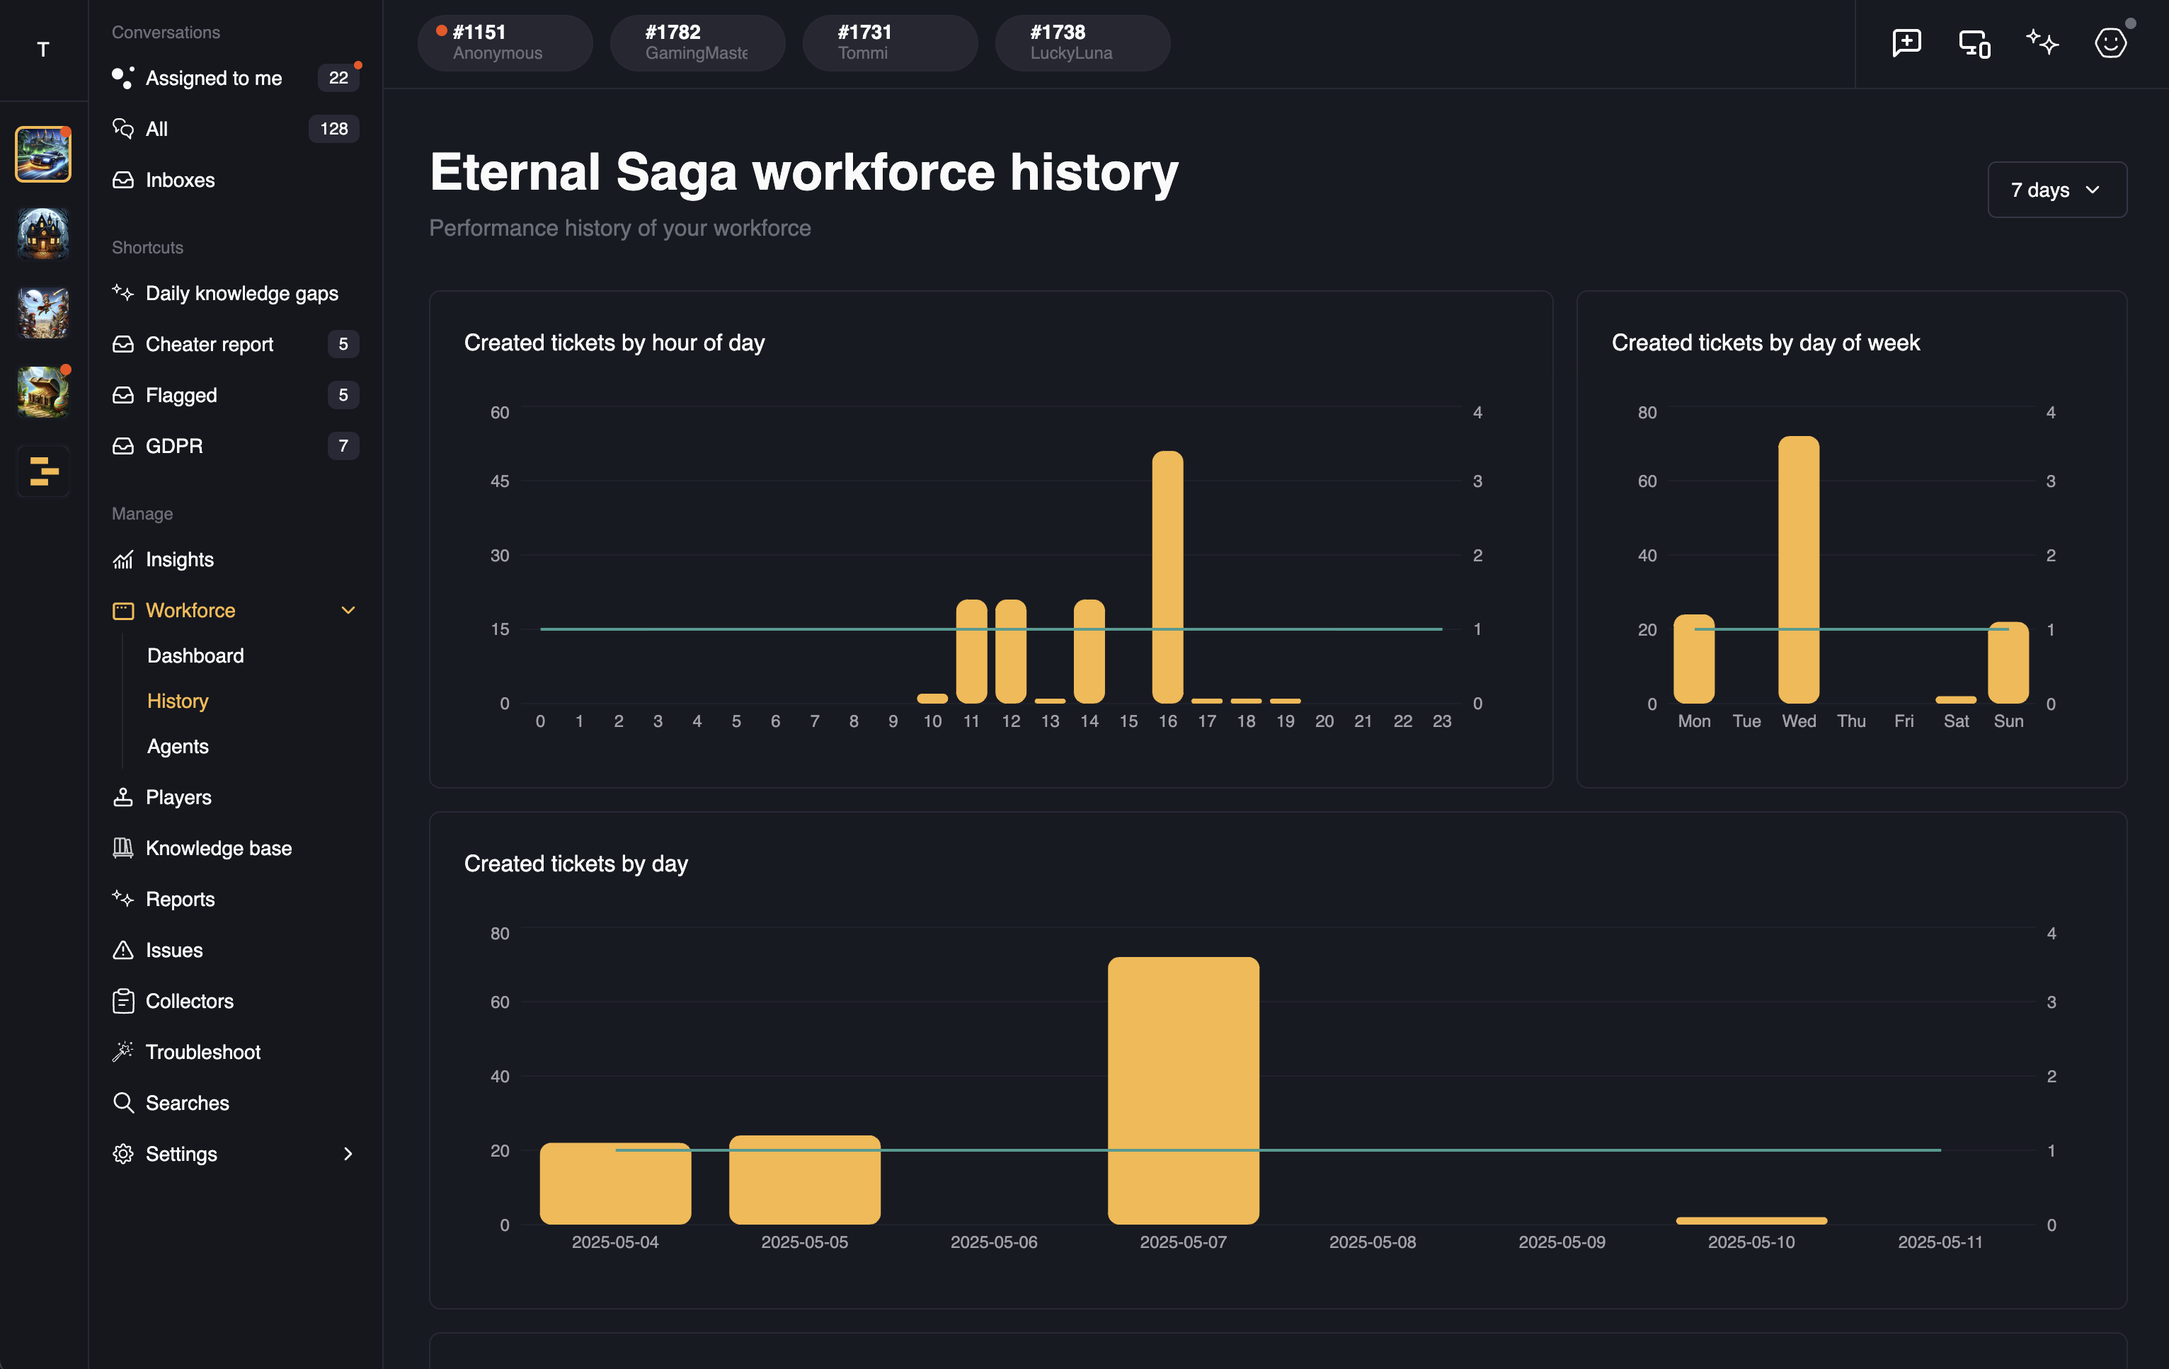Open the Collectors panel

(188, 1001)
